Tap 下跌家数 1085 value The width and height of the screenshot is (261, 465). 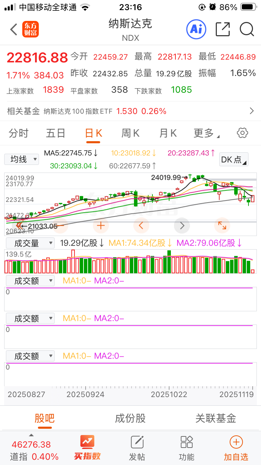click(x=181, y=90)
